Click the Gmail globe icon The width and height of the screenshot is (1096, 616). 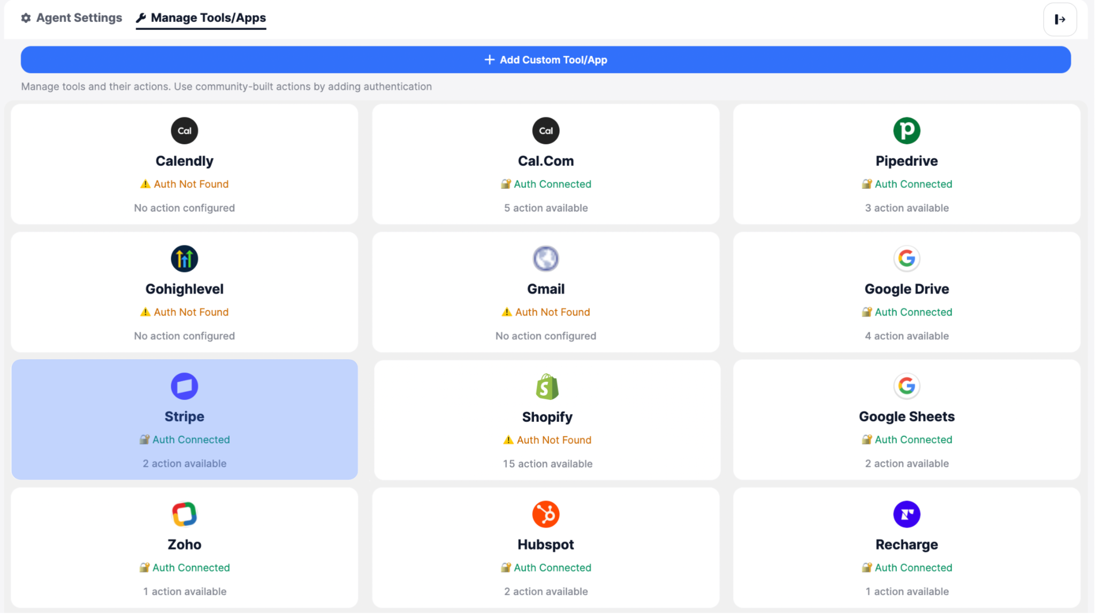coord(545,259)
